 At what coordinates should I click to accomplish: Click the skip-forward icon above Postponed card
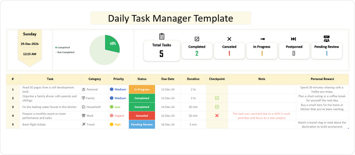point(294,39)
